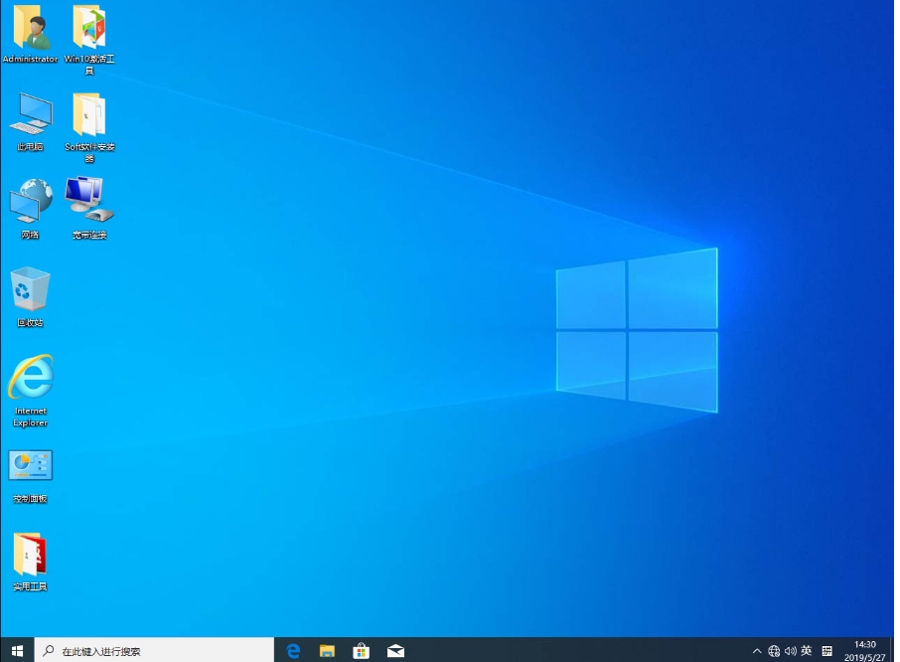Open the 网络 (Network) icon
The width and height of the screenshot is (900, 662).
(30, 199)
